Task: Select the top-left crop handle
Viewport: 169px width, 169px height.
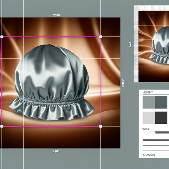Action: pyautogui.click(x=2, y=37)
